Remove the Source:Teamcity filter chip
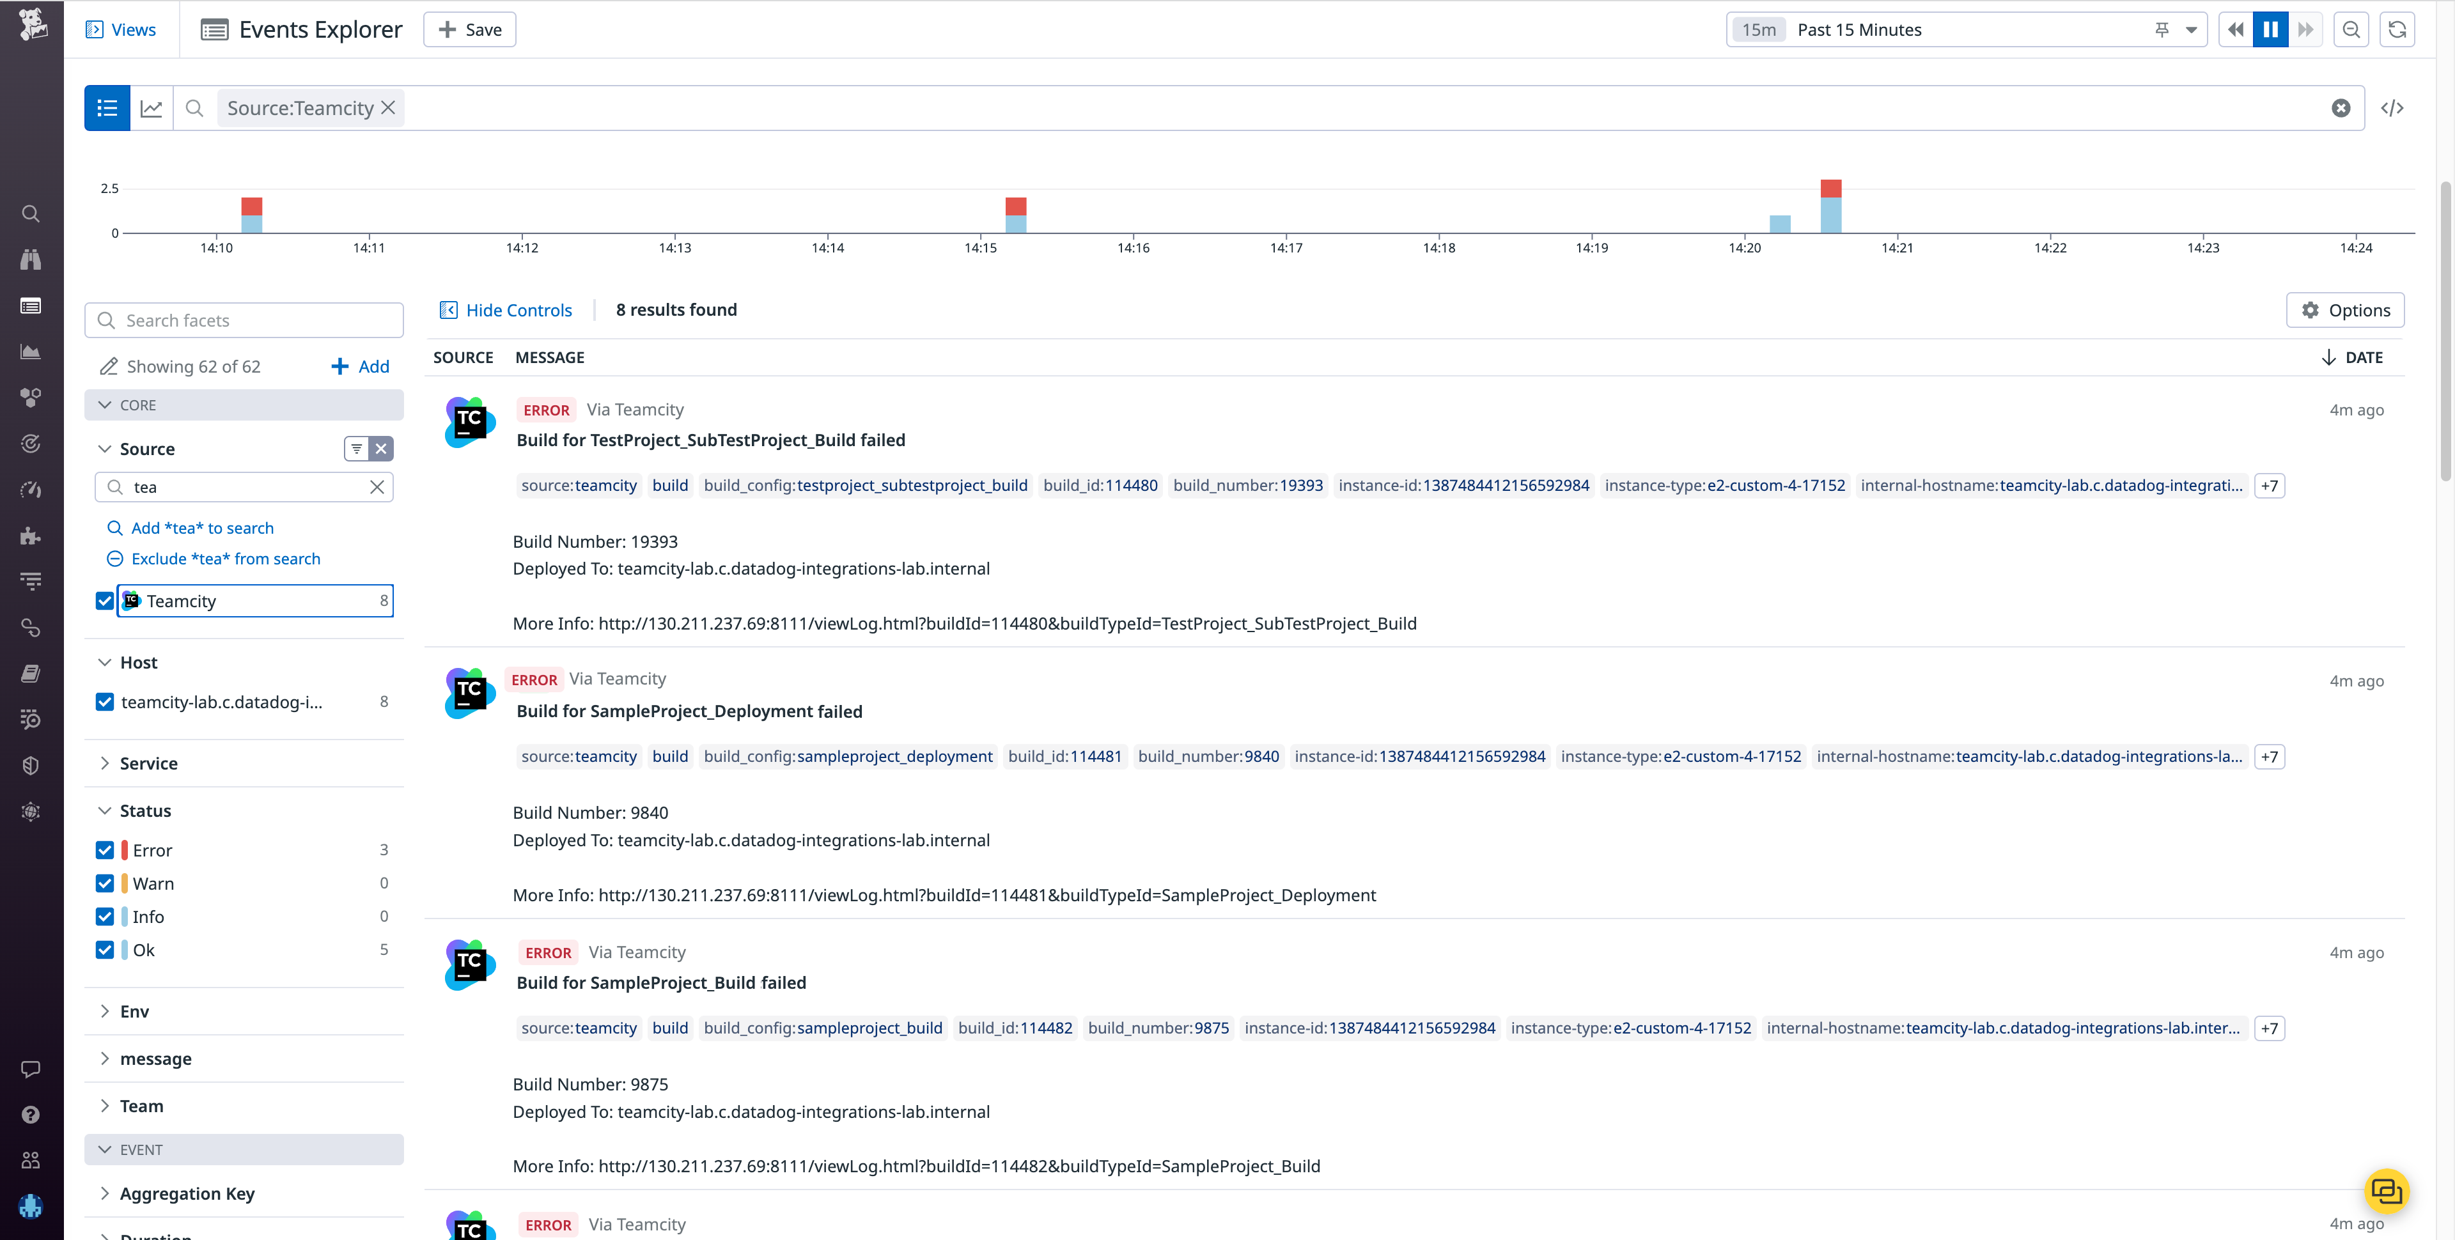Viewport: 2455px width, 1240px height. click(x=388, y=108)
